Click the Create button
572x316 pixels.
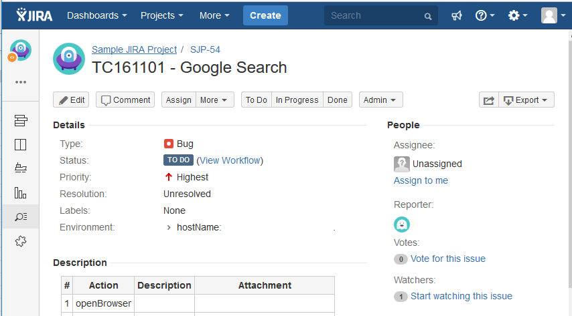coord(265,15)
